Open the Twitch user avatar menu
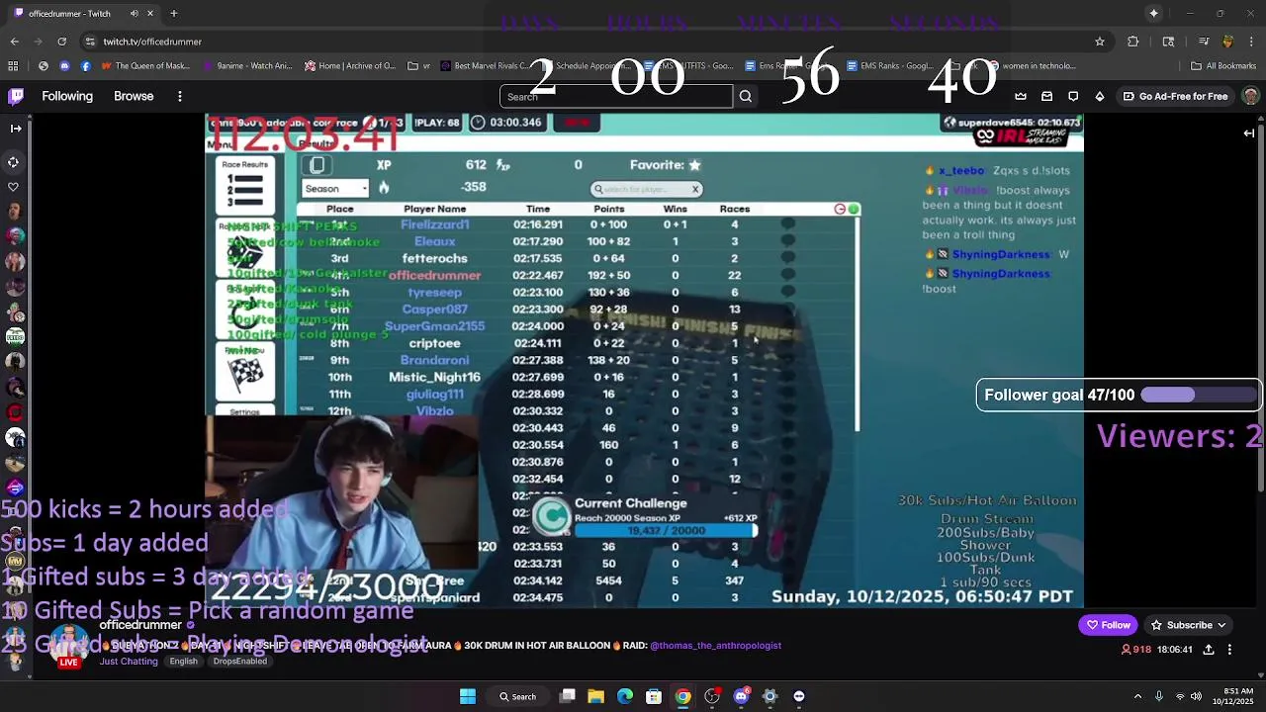The height and width of the screenshot is (712, 1266). pos(1250,96)
